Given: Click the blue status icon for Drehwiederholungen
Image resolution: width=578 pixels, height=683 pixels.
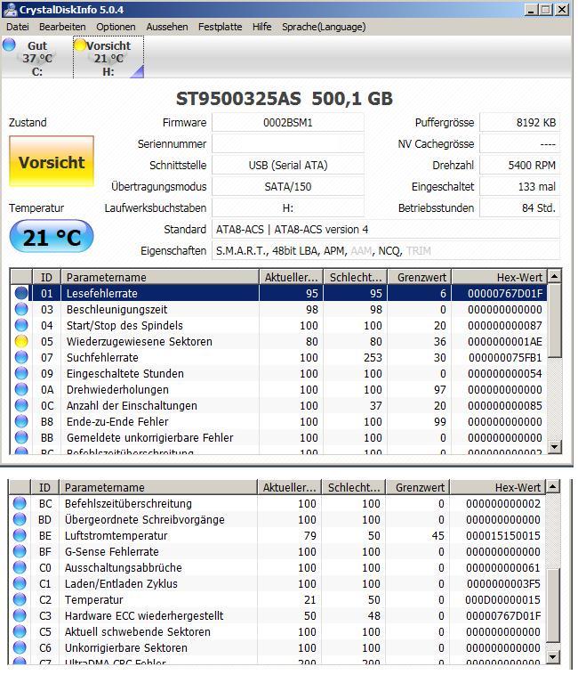Looking at the screenshot, I should [21, 389].
